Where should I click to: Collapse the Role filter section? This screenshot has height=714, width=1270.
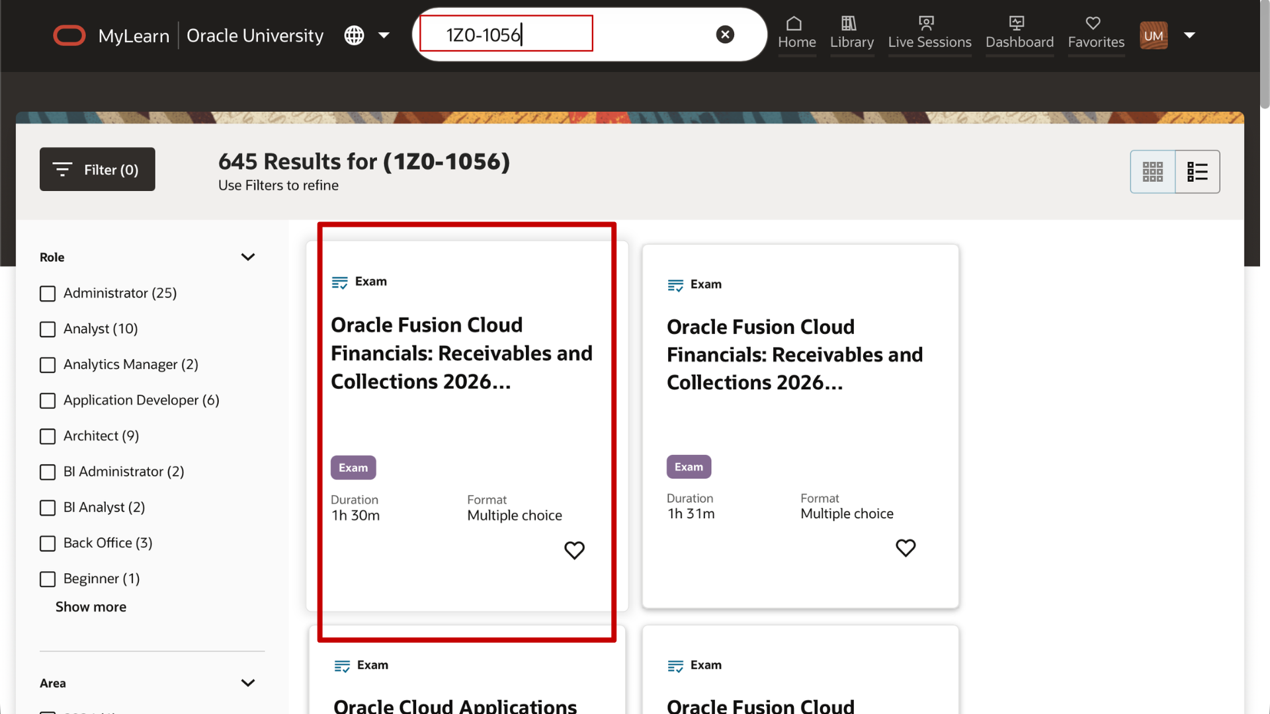tap(248, 257)
